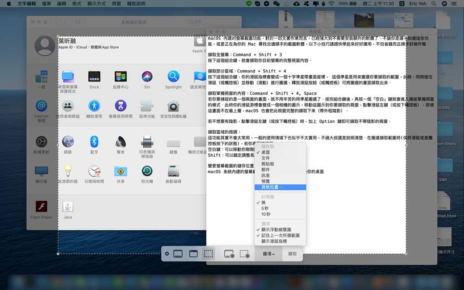Open the 檔案 menu in menu bar
The height and width of the screenshot is (290, 464).
(x=47, y=4)
